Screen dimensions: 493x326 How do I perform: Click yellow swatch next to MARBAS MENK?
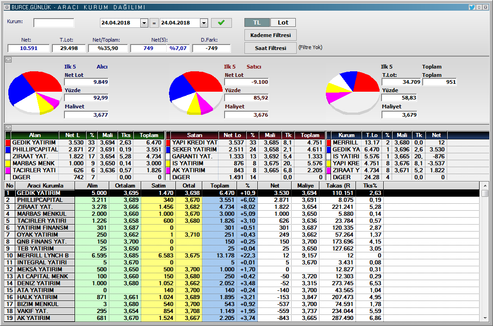pos(8,163)
